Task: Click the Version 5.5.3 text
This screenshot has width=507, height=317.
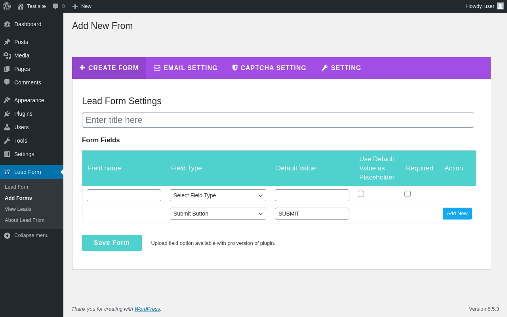Action: click(x=484, y=309)
